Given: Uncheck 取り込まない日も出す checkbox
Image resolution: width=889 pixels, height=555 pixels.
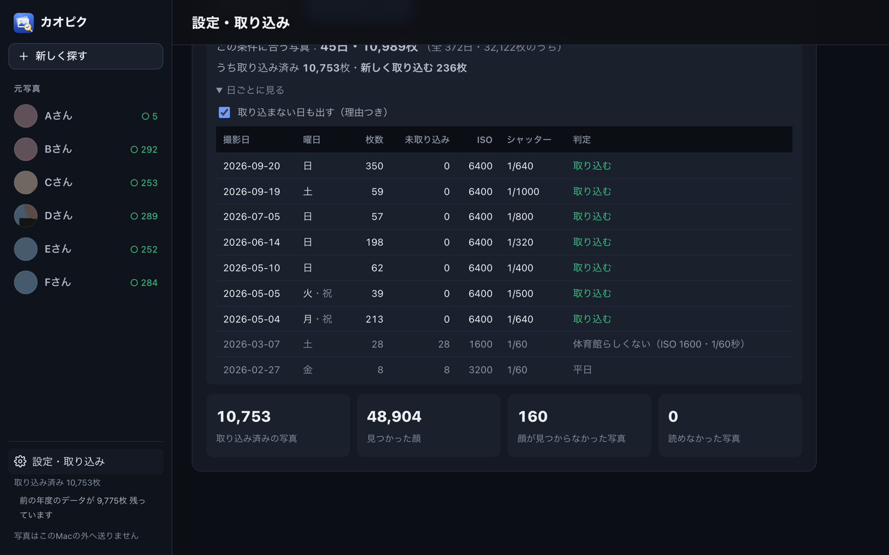Looking at the screenshot, I should tap(224, 112).
